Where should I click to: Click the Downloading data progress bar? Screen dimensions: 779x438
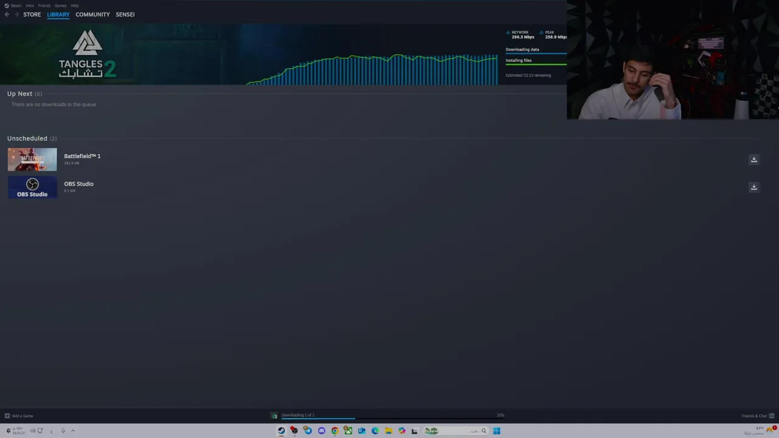536,54
